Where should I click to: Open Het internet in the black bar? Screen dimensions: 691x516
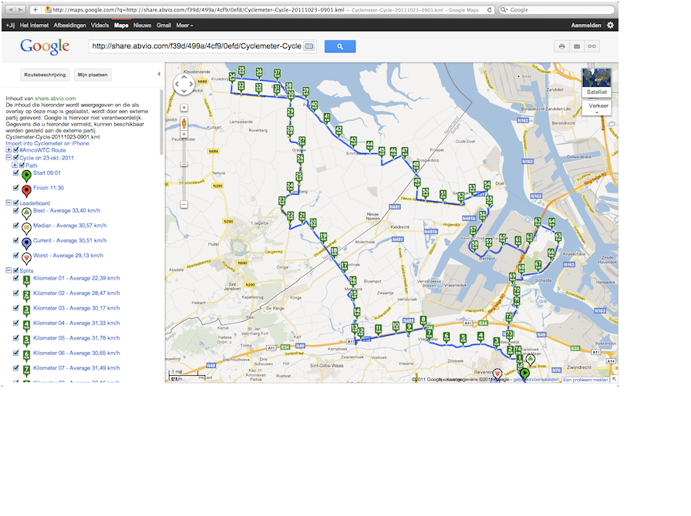point(34,25)
